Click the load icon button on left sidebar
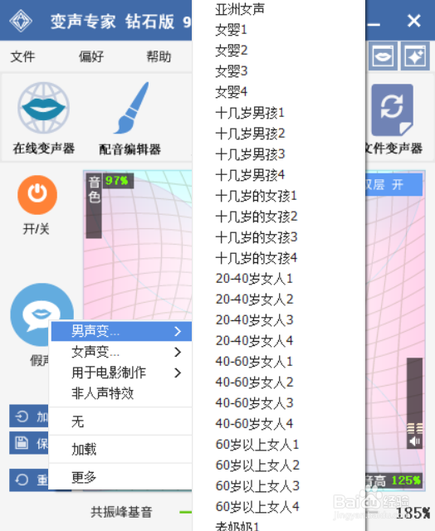The height and width of the screenshot is (531, 435). click(x=29, y=416)
